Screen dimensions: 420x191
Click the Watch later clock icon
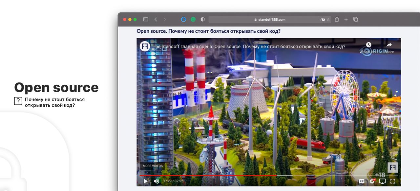click(x=368, y=45)
